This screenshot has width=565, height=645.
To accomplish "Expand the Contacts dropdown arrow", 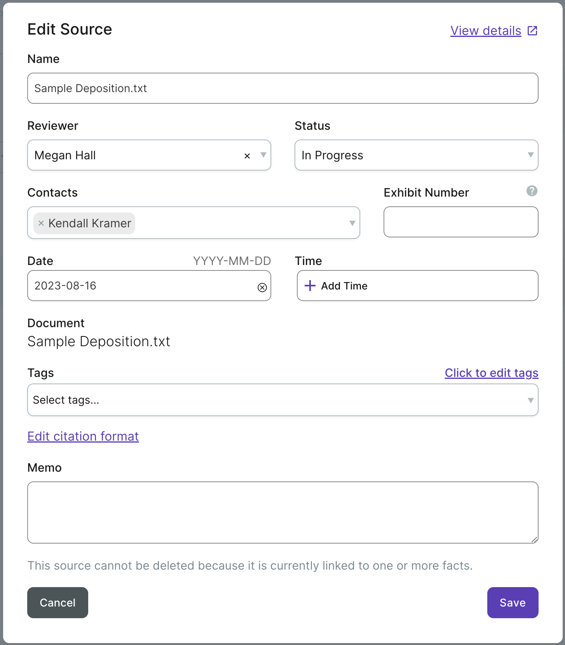I will tap(352, 223).
